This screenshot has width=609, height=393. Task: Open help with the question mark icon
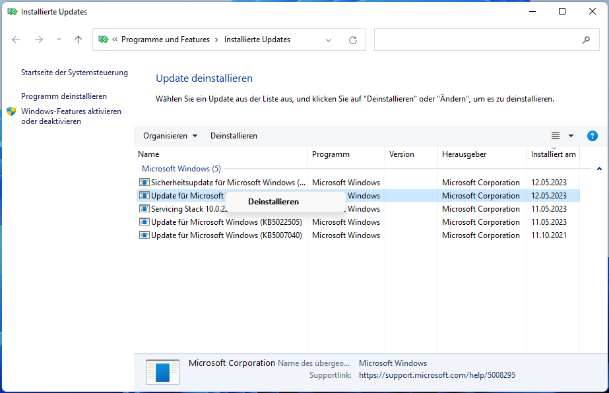(593, 136)
